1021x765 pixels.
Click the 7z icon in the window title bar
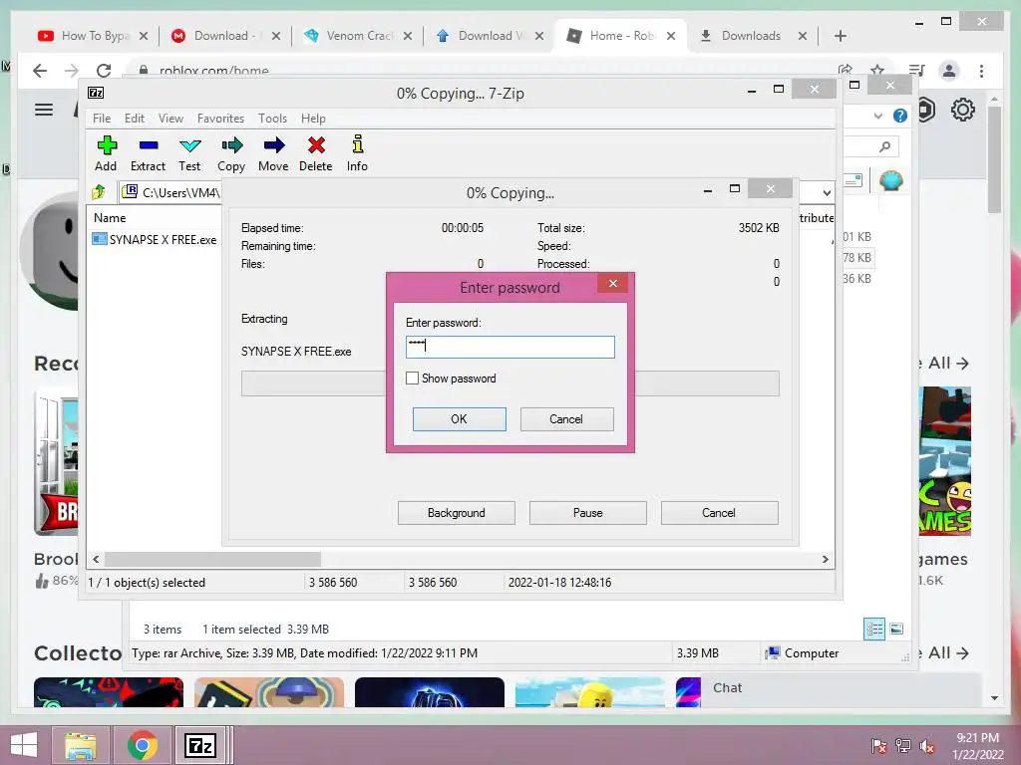[x=96, y=93]
